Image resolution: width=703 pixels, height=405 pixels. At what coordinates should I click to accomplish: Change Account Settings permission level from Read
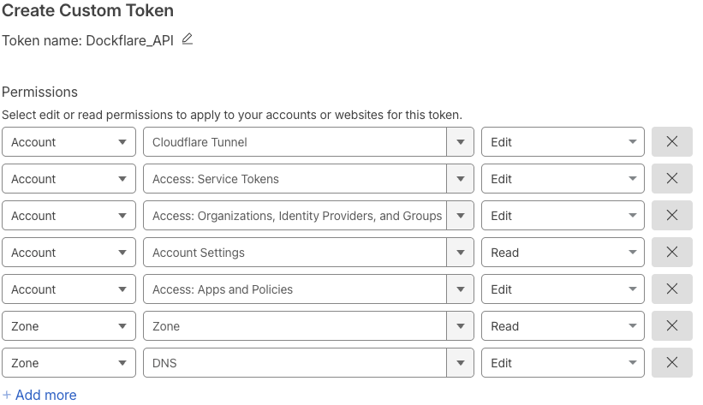pos(562,253)
